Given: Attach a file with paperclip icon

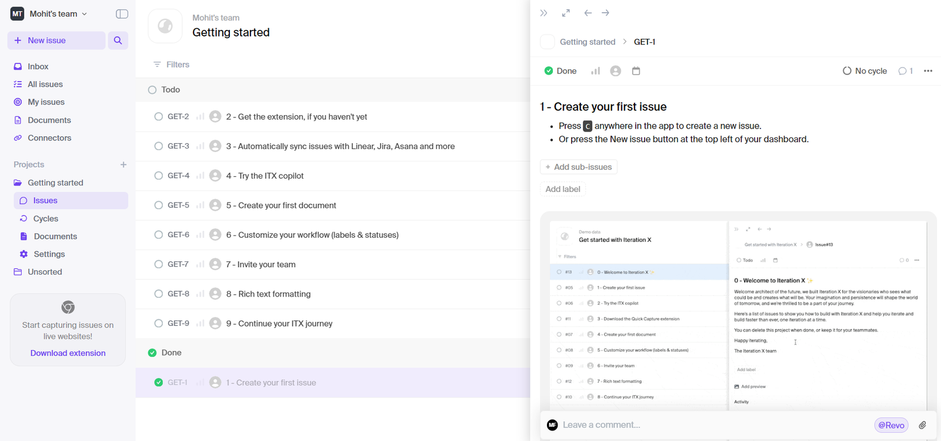Looking at the screenshot, I should pyautogui.click(x=922, y=425).
